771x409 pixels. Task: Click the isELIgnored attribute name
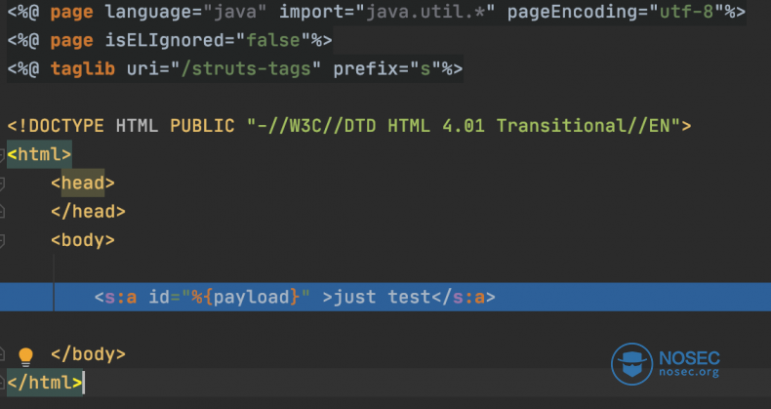(164, 40)
